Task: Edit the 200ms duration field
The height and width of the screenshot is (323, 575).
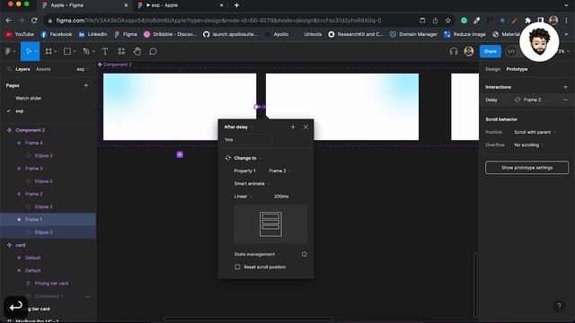Action: [x=281, y=196]
